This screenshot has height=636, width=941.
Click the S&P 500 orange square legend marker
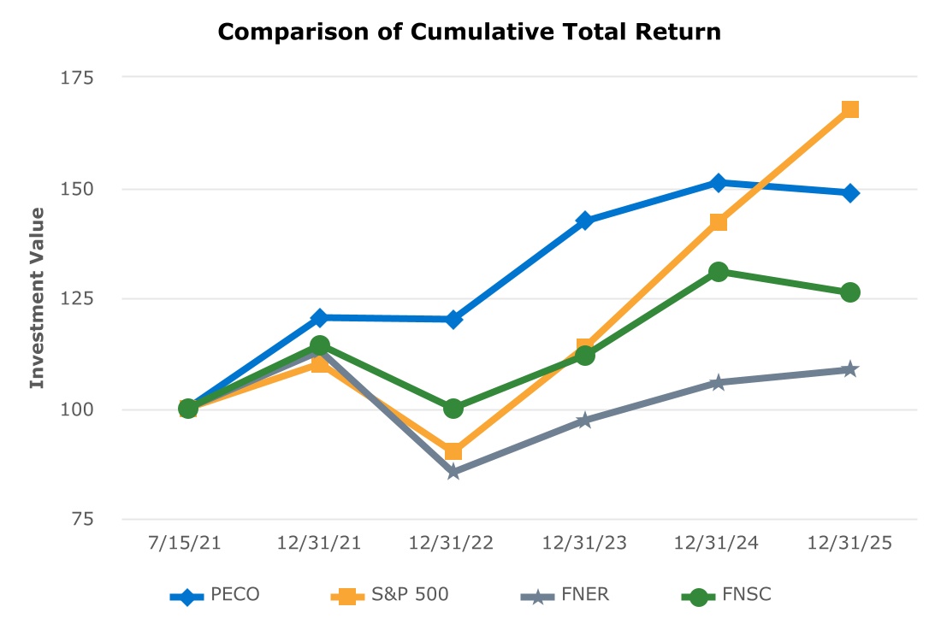click(x=348, y=596)
